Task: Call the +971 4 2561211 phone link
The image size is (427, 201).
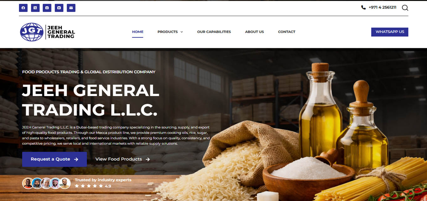Action: 382,8
